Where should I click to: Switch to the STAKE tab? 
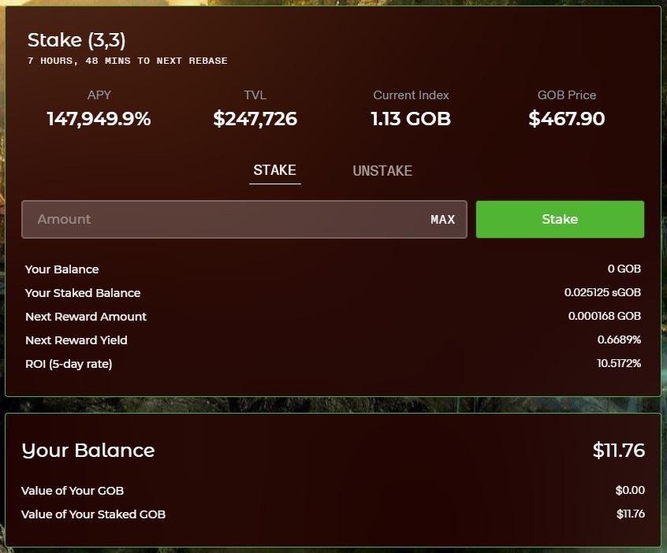(275, 170)
